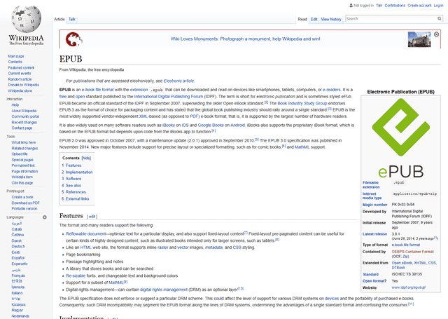Jump to 4 See also in contents

coord(71,185)
